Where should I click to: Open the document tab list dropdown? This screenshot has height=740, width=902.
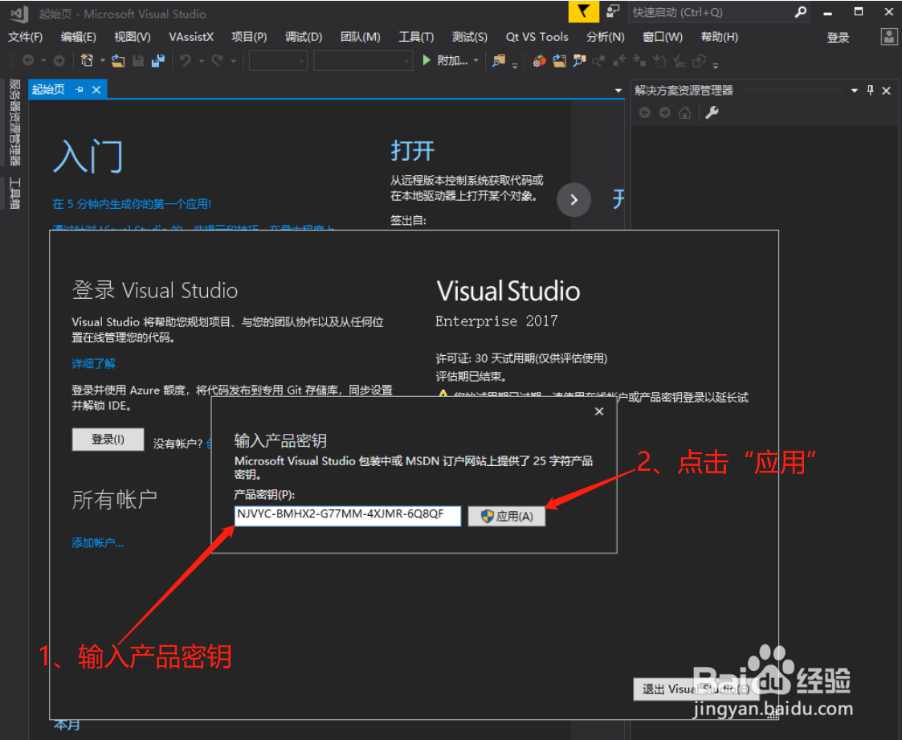(618, 90)
